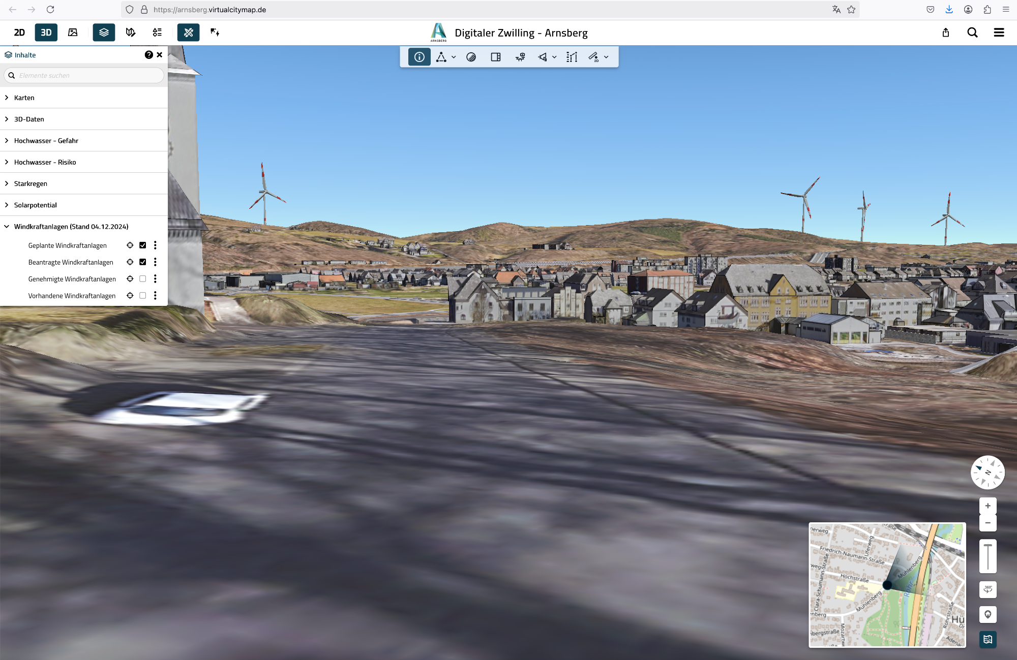This screenshot has height=660, width=1017.
Task: Toggle the tools wrench icon
Action: [x=188, y=33]
